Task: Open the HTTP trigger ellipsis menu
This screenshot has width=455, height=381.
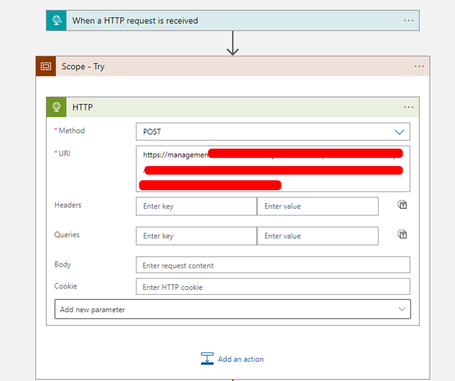Action: [x=408, y=20]
